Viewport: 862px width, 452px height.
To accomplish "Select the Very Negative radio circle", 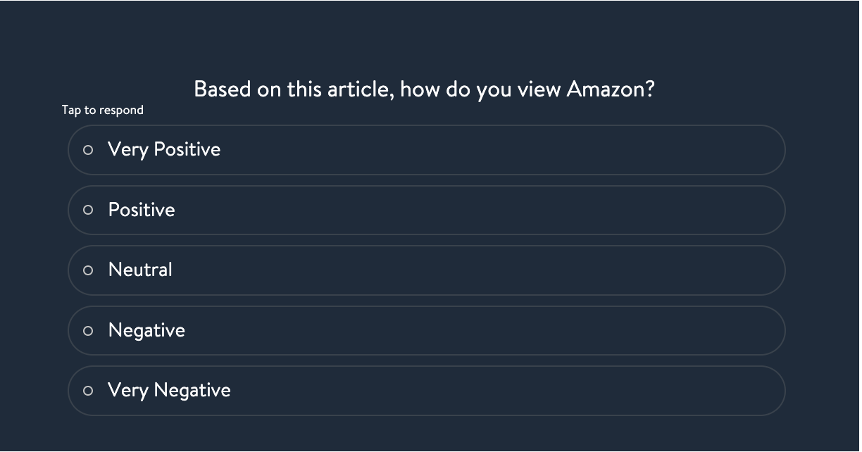I will 88,390.
